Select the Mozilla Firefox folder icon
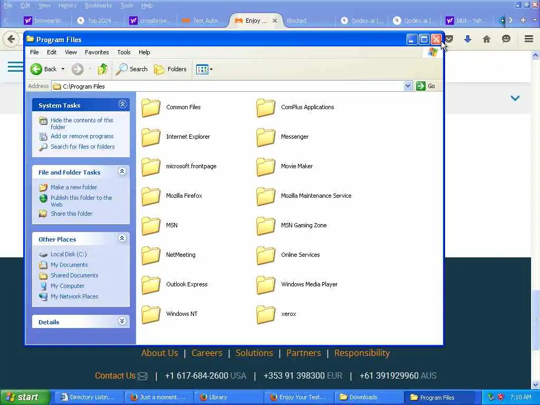 151,196
